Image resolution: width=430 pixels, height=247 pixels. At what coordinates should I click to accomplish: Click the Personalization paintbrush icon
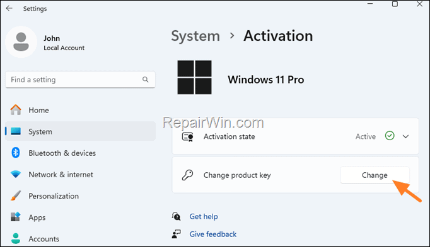tap(16, 195)
